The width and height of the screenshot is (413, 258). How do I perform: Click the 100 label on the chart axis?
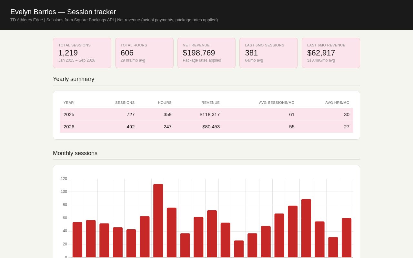coord(64,192)
